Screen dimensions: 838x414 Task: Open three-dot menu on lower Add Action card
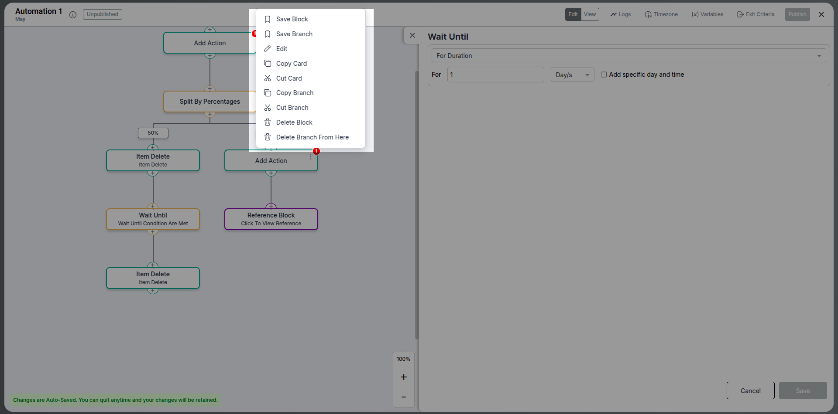[311, 157]
